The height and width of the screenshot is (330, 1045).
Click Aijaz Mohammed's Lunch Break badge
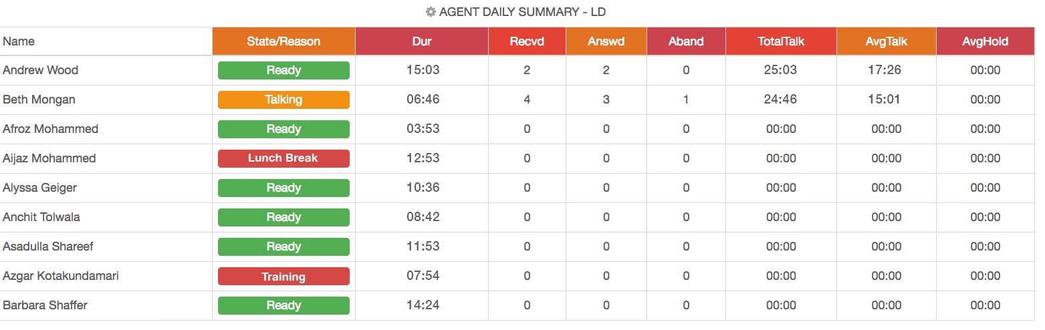coord(283,158)
